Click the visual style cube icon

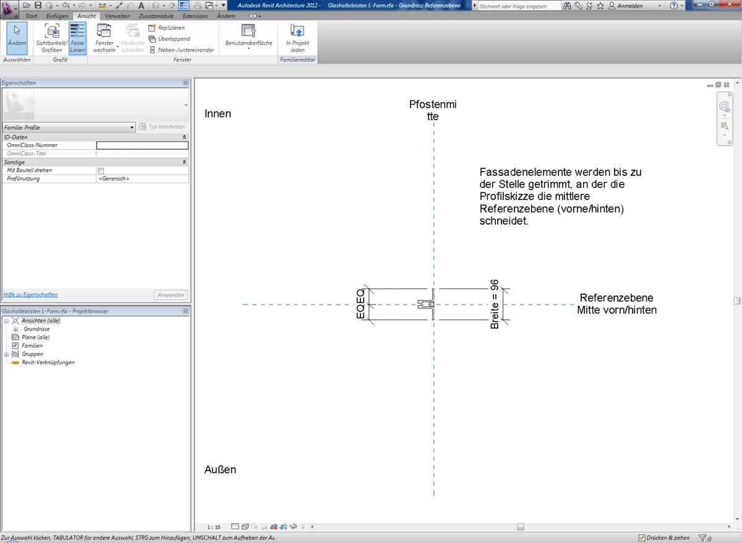[245, 527]
